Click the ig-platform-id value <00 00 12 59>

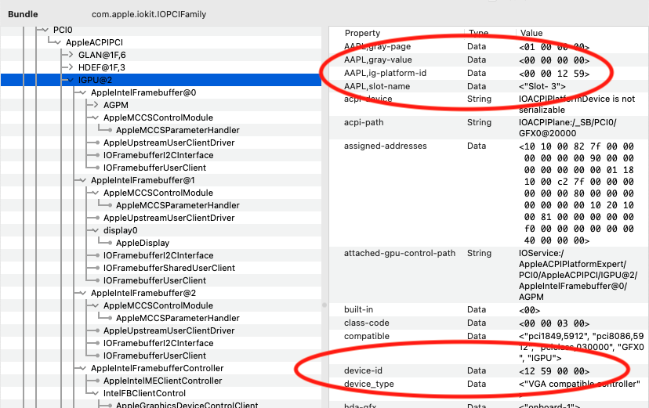click(x=554, y=74)
